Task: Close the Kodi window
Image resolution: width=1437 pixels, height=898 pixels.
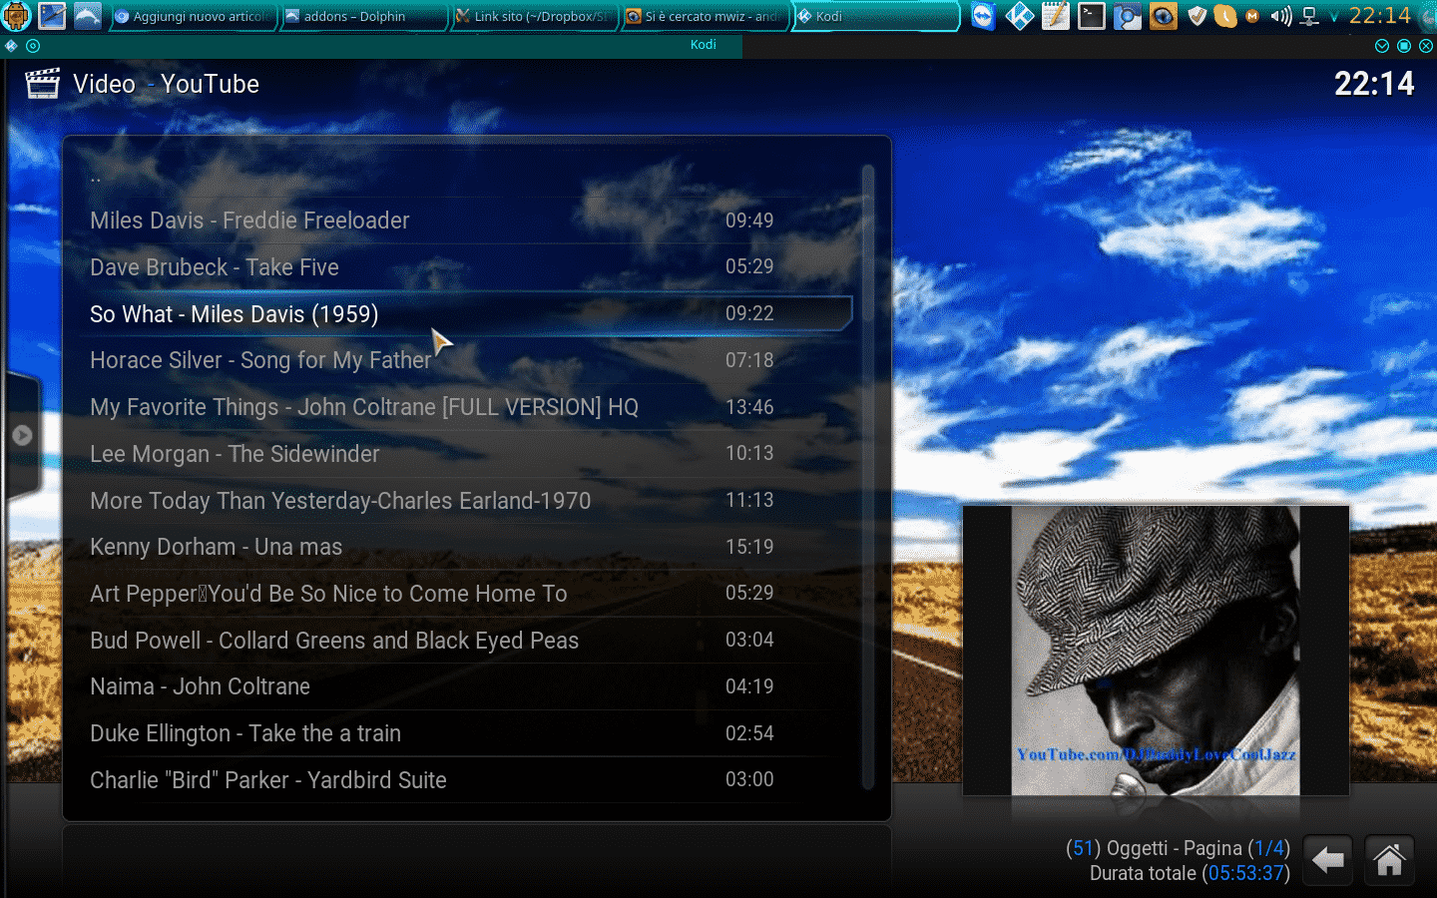Action: pyautogui.click(x=1426, y=46)
